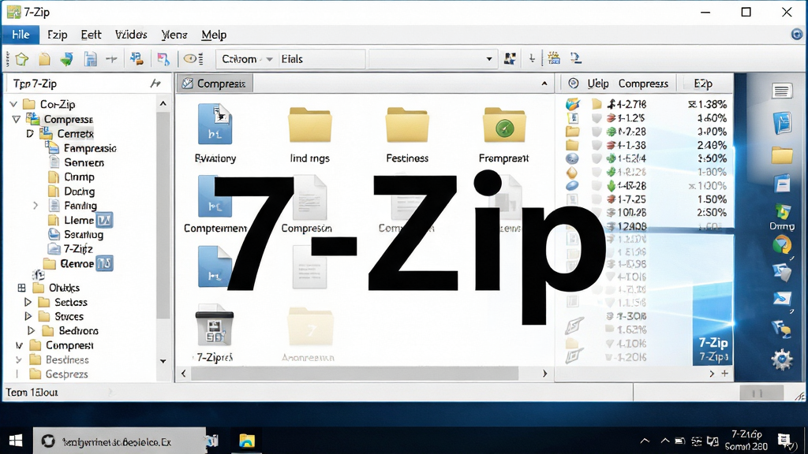Open the Hile menu
808x454 pixels.
tap(21, 35)
